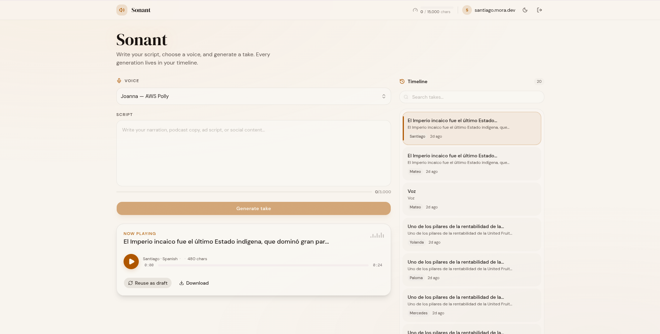The image size is (660, 334).
Task: Click the Timeline heading text
Action: pos(417,81)
